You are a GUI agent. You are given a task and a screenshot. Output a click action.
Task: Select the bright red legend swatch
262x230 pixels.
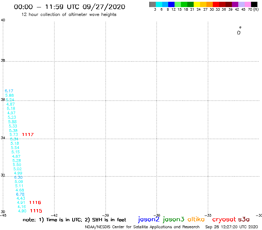[x=216, y=4]
